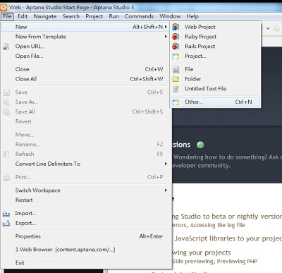
Task: Choose Restart in File menu
Action: 85,200
